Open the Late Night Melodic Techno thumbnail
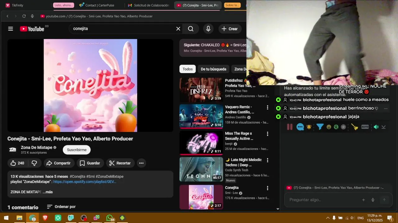This screenshot has height=223, width=398. [201, 169]
